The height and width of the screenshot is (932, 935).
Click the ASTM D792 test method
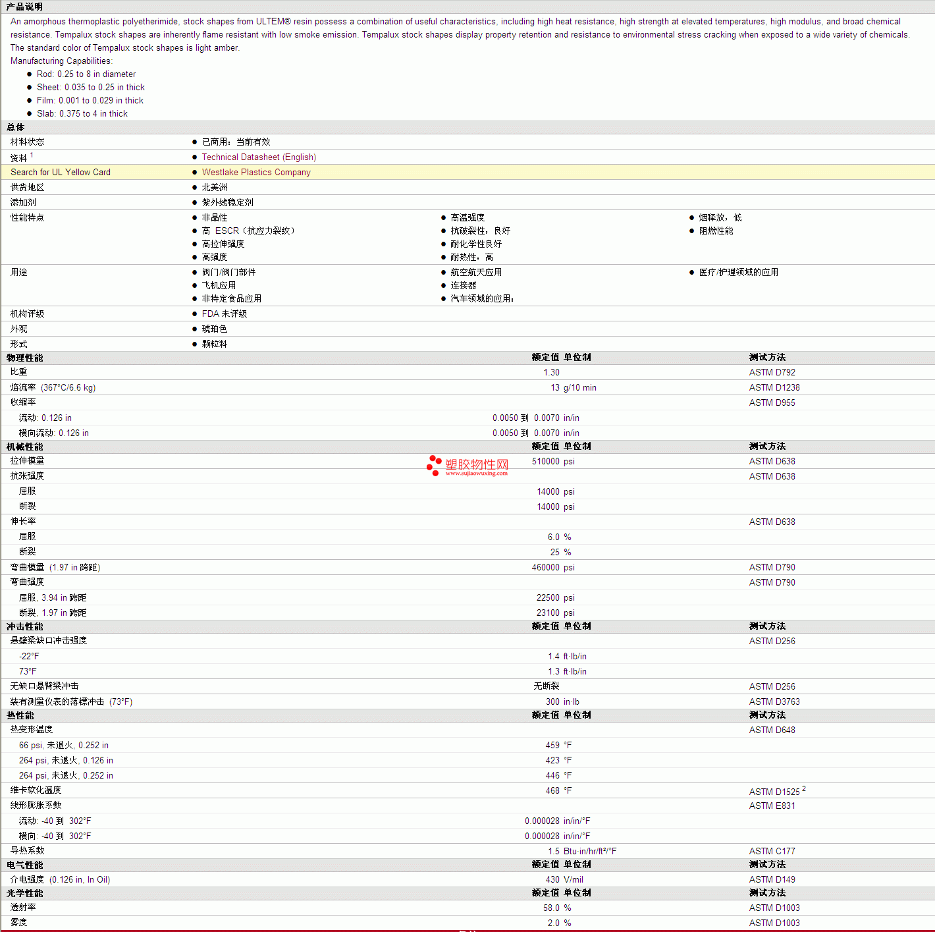point(772,372)
